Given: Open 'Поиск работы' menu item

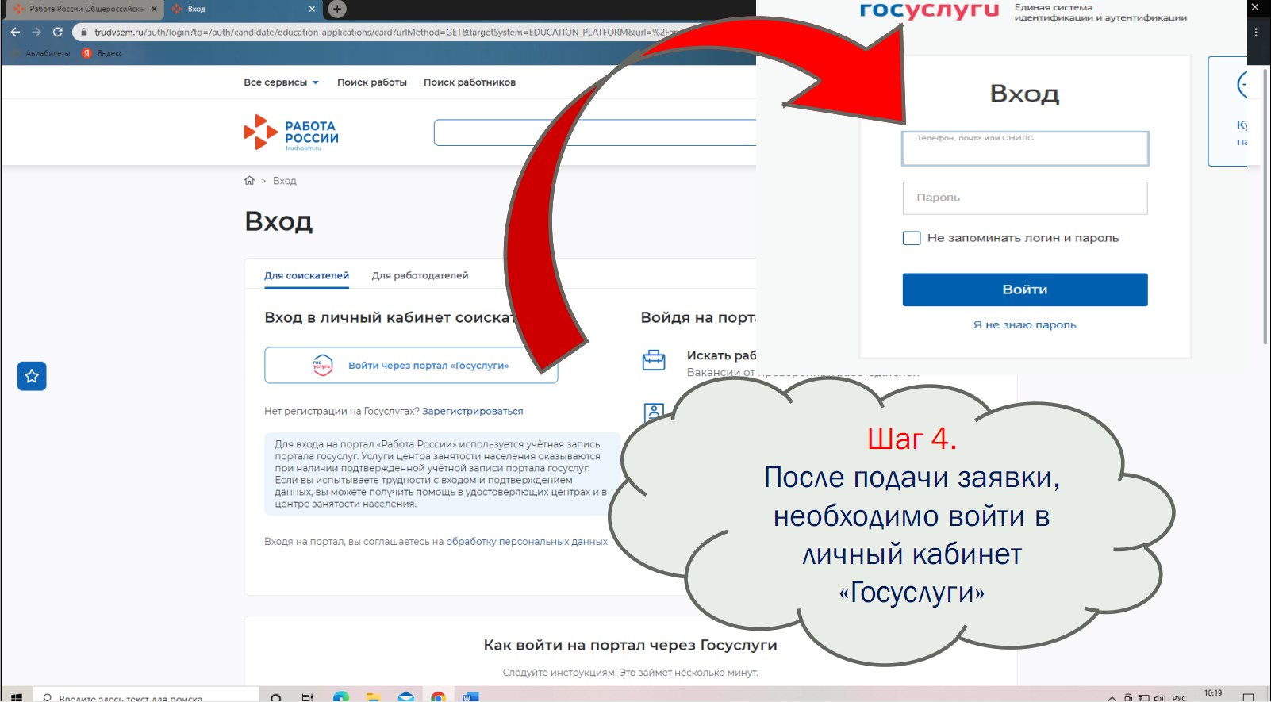Looking at the screenshot, I should point(371,82).
